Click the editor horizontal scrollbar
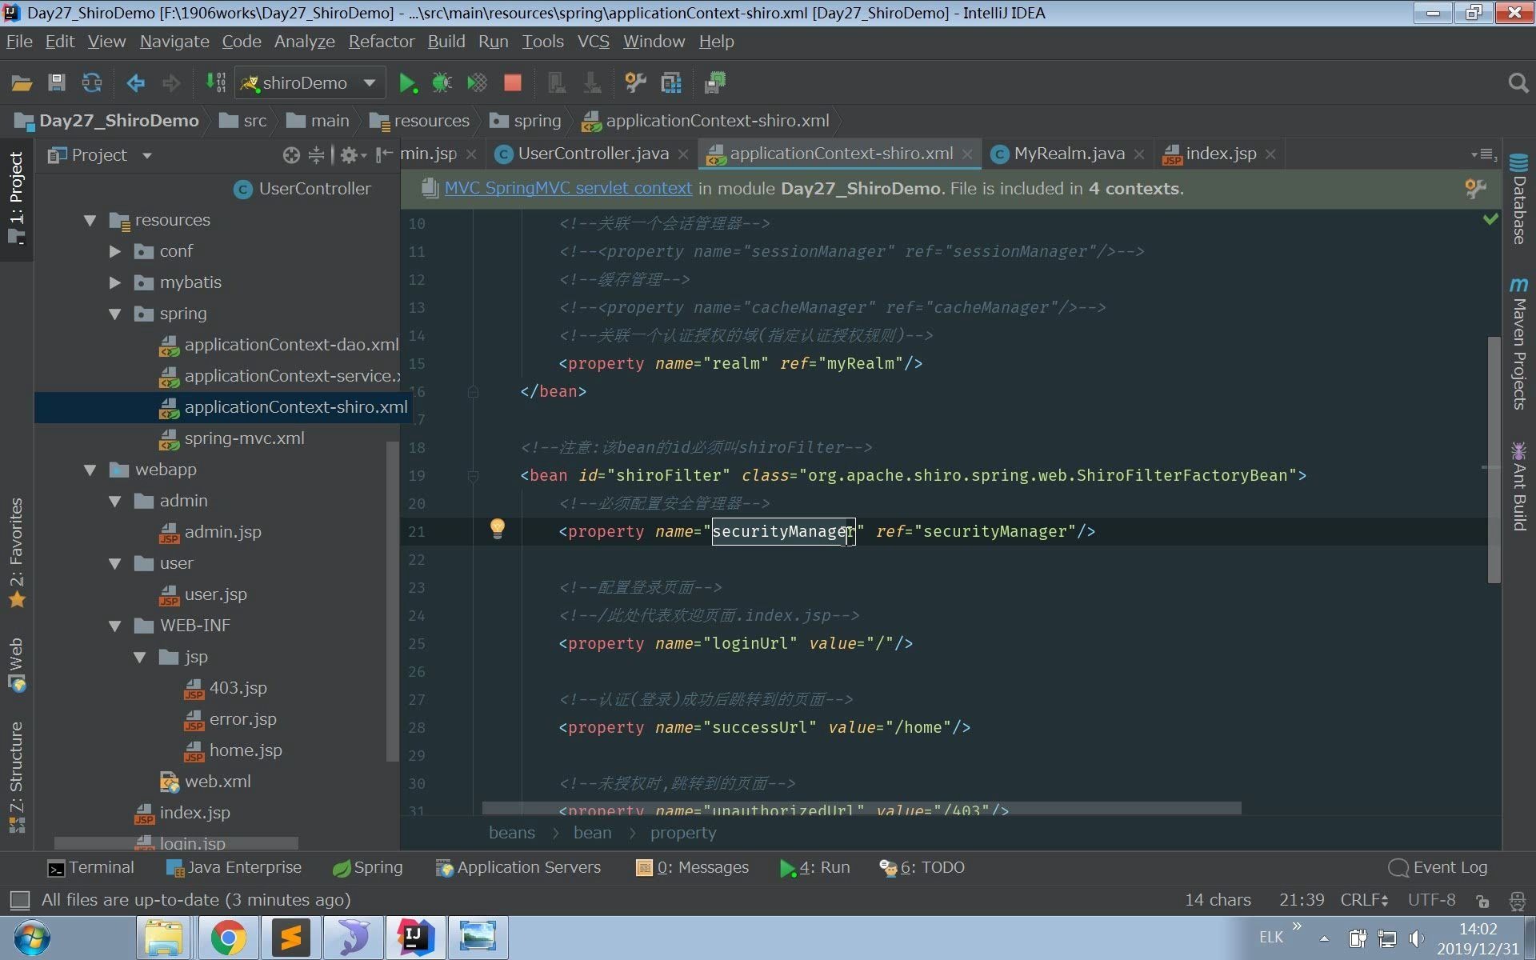This screenshot has height=960, width=1536. [x=862, y=809]
